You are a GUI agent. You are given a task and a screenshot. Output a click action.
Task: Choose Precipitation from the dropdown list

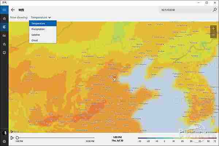coord(43,29)
